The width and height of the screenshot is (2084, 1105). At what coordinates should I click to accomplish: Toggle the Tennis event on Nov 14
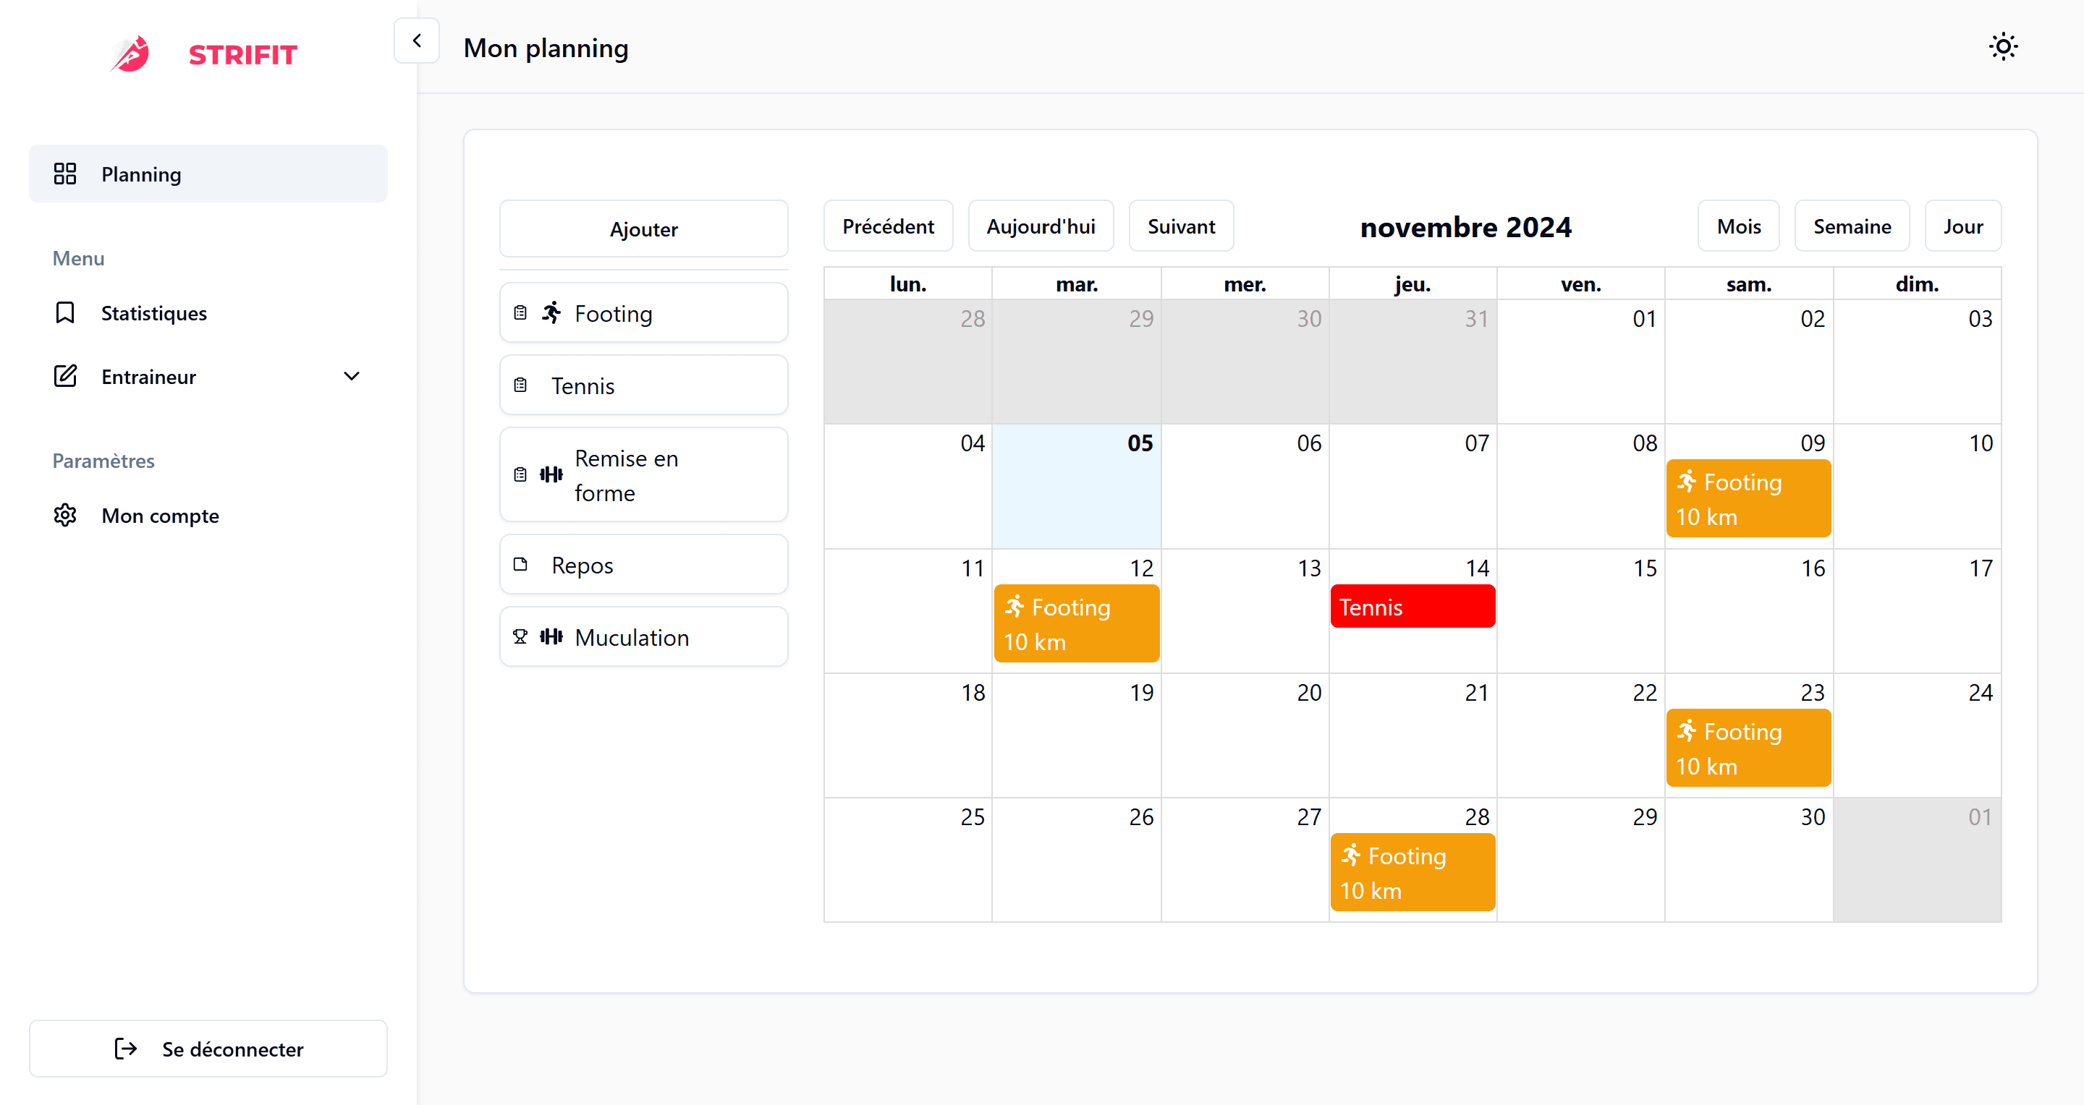(1411, 606)
